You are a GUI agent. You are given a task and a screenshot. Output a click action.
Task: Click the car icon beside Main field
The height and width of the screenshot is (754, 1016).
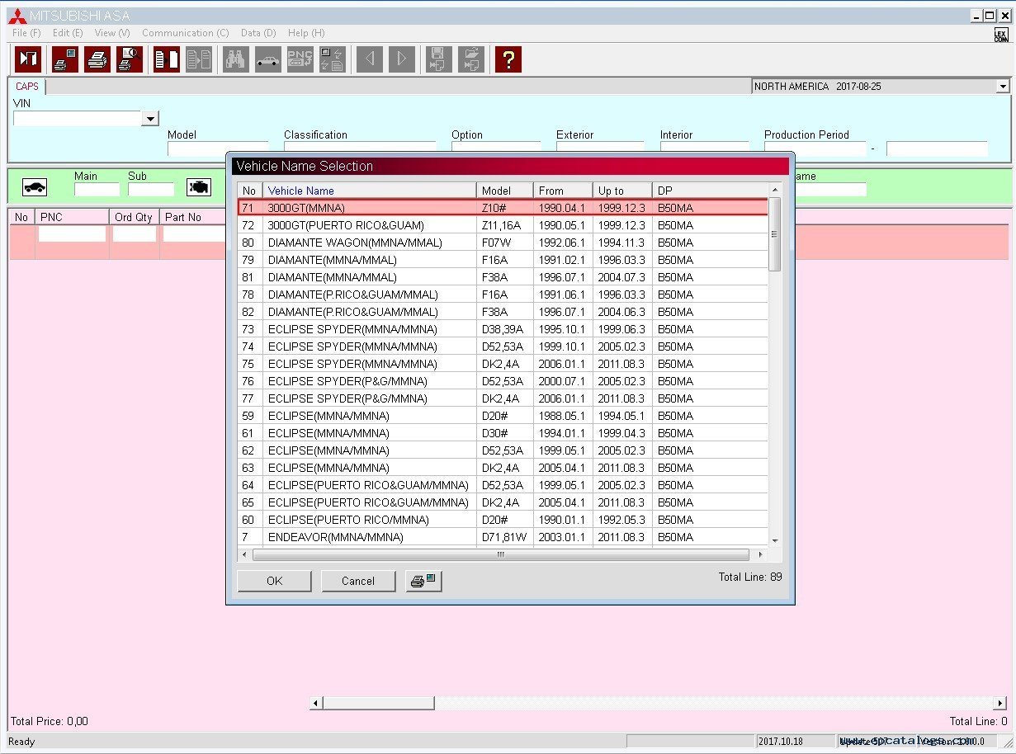click(x=35, y=187)
